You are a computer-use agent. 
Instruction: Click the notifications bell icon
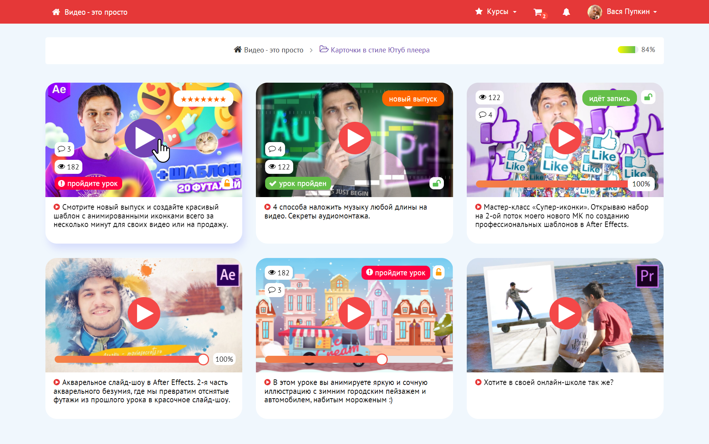566,12
